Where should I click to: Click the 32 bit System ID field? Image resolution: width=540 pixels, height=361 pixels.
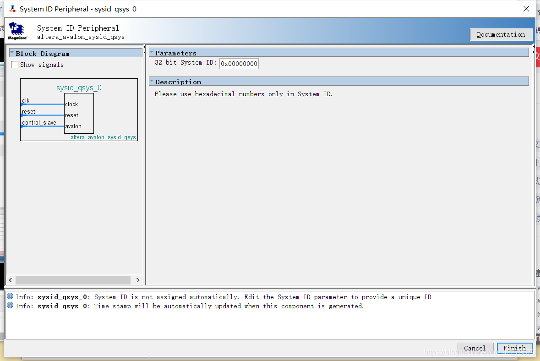(239, 63)
